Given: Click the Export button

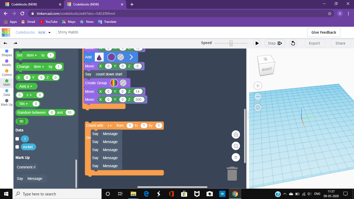Looking at the screenshot, I should [315, 43].
